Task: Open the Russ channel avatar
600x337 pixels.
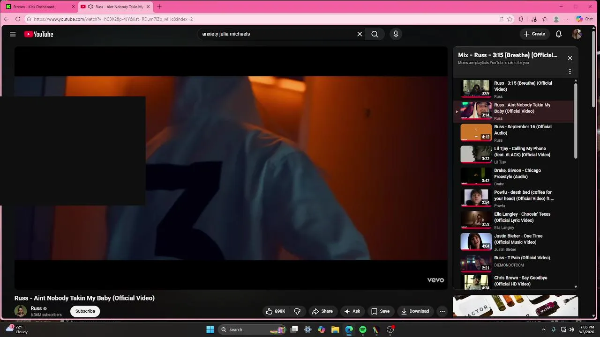Action: [x=21, y=311]
